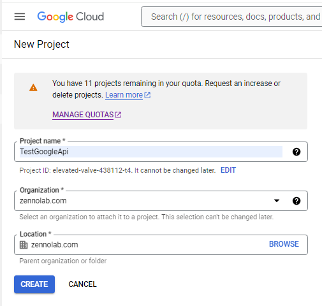Click the orange warning triangle icon
Screen dimensions: 322x306
click(33, 87)
